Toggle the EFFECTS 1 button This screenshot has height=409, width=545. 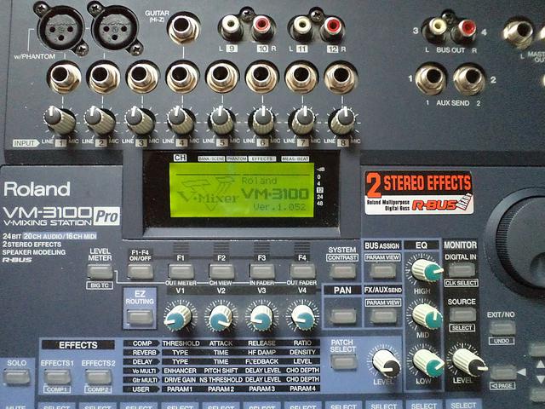click(x=58, y=376)
